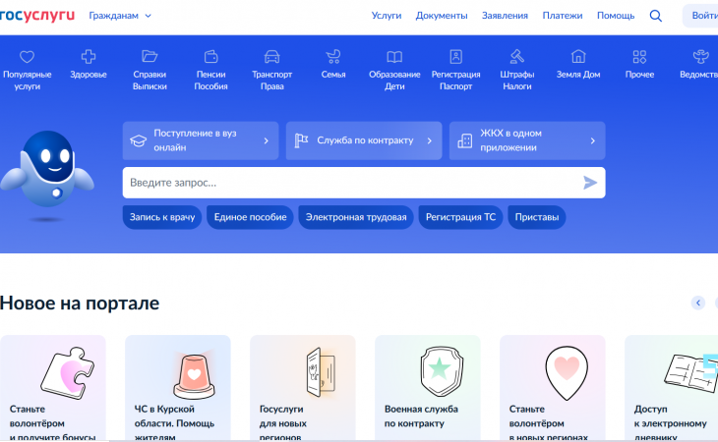Open the Образование Дети book icon

394,57
